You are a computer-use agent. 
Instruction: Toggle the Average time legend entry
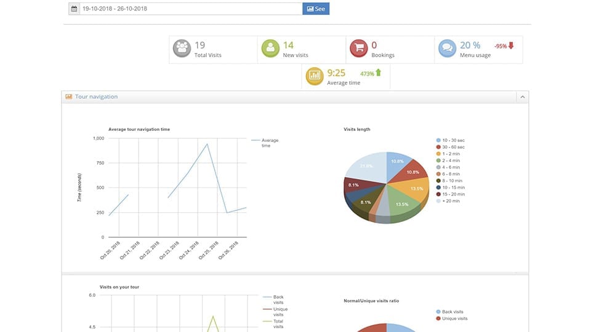tap(265, 143)
